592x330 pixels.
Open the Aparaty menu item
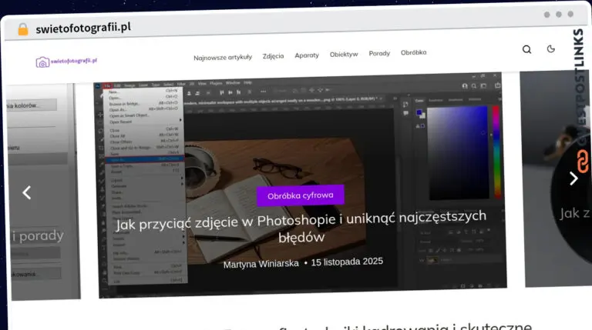click(307, 55)
